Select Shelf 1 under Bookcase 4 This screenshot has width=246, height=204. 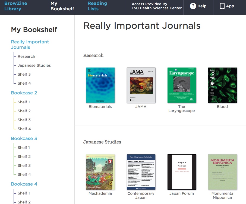point(24,193)
